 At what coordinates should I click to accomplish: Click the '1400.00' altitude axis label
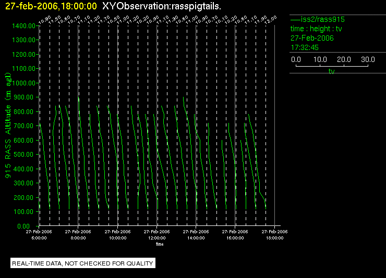pos(23,26)
